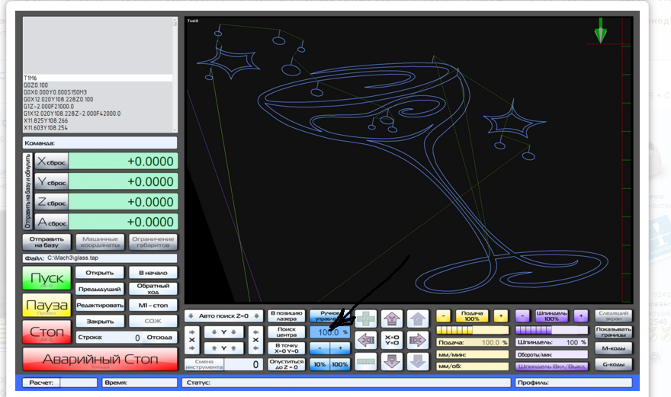
Task: Click the green tool arrow in toolpath view
Action: coord(600,30)
